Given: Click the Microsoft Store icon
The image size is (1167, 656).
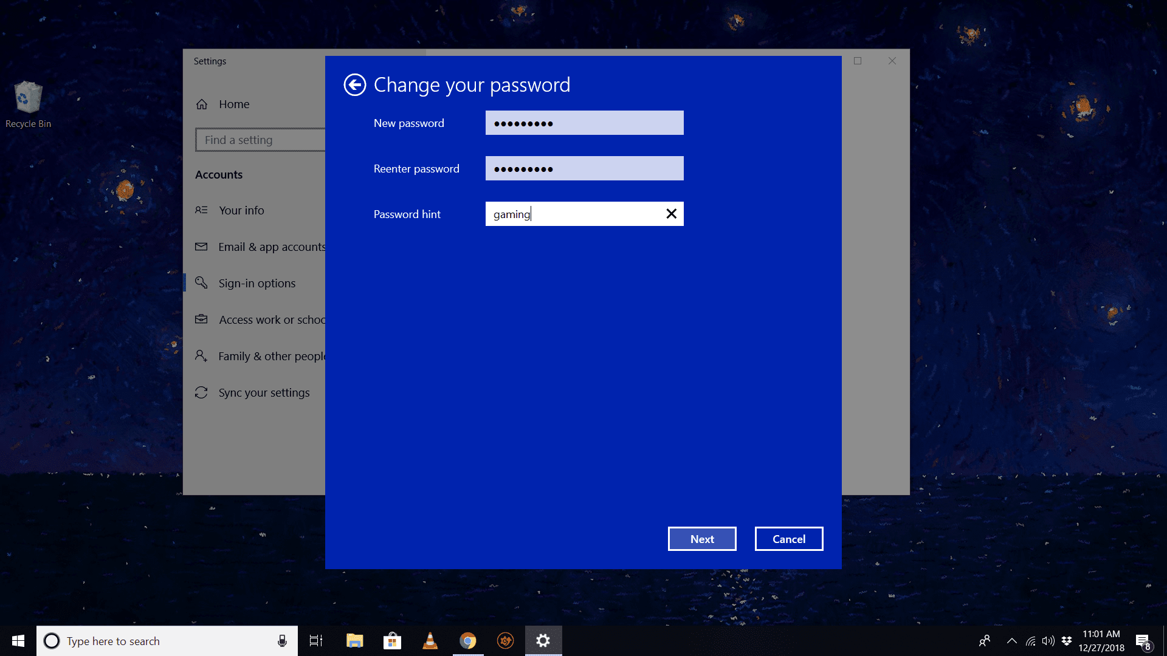Looking at the screenshot, I should tap(391, 640).
